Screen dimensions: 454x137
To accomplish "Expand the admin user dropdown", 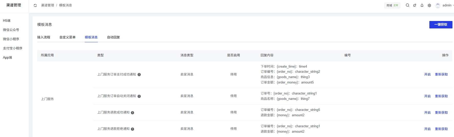I will pos(447,5).
